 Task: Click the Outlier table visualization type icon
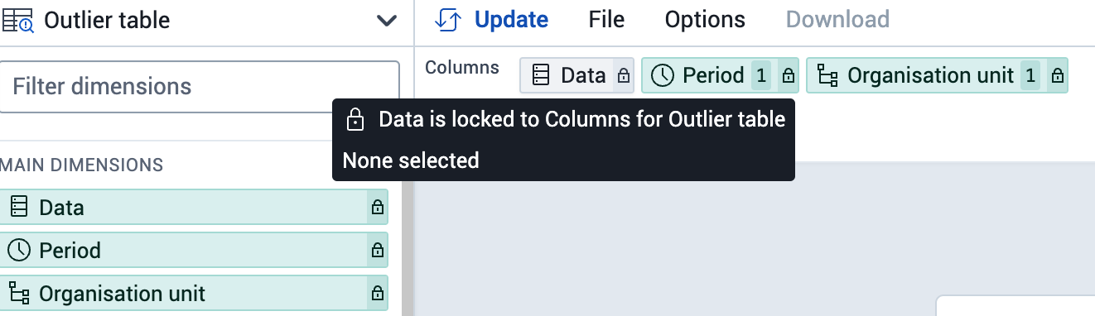18,20
